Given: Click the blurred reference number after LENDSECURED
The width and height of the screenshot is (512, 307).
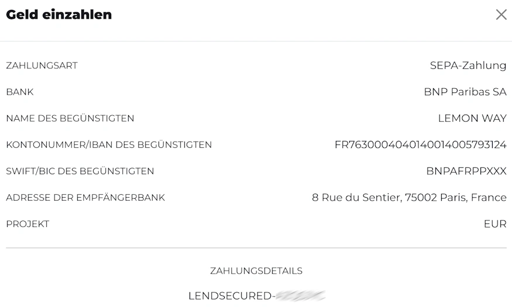Looking at the screenshot, I should pyautogui.click(x=300, y=295).
